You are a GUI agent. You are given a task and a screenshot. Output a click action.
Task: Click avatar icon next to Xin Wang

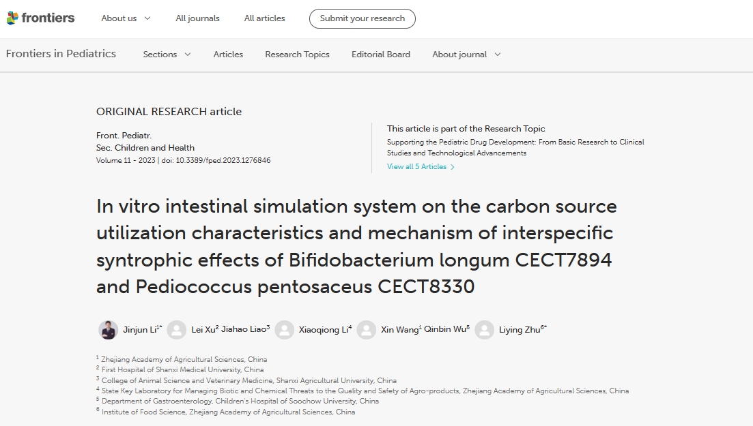tap(367, 330)
